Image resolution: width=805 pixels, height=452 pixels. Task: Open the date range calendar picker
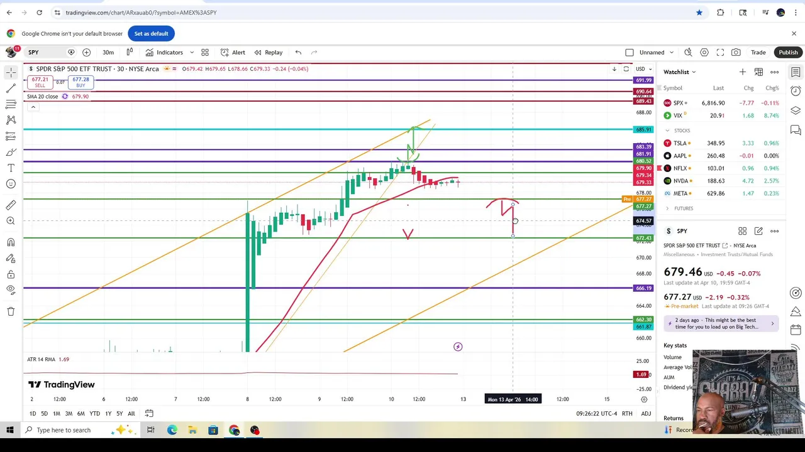tap(149, 413)
